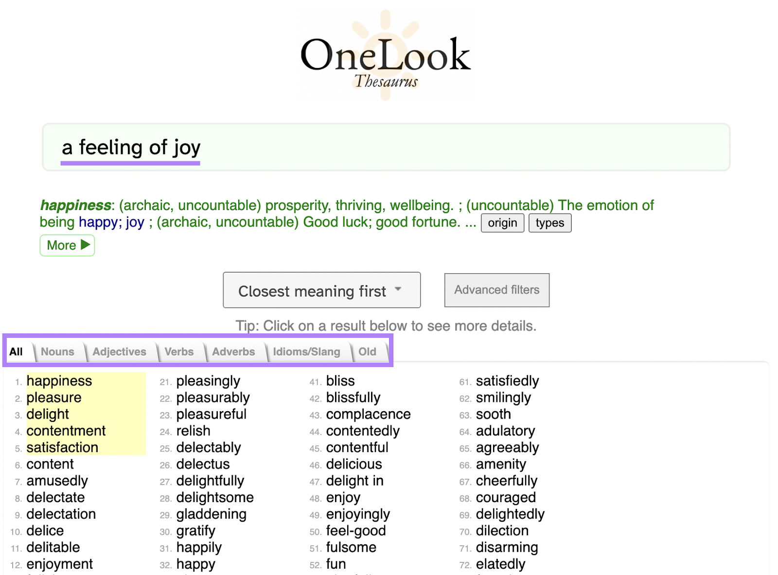Switch to the Idioms/Slang tab

pyautogui.click(x=306, y=352)
